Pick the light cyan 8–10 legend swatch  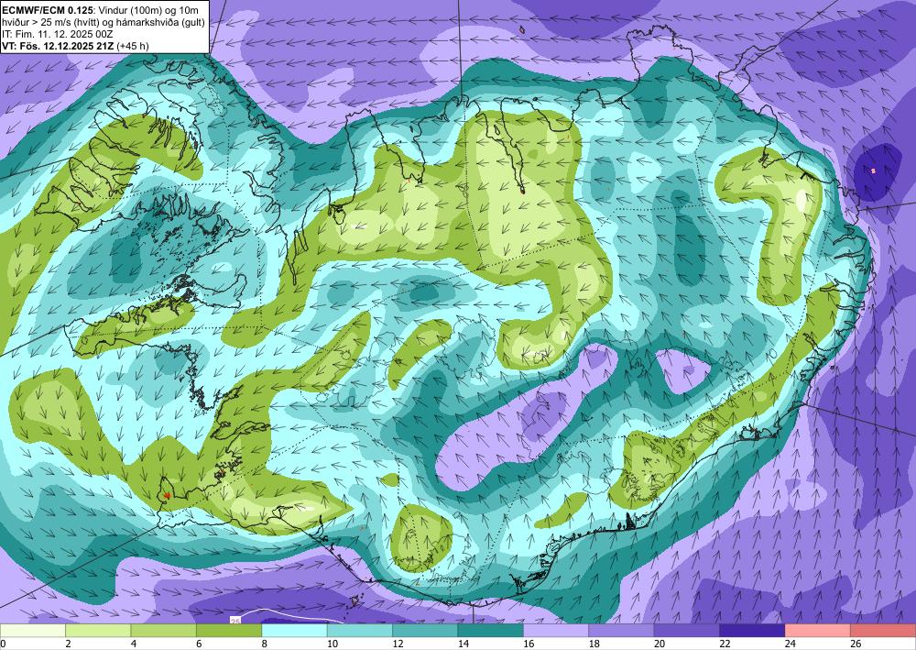[294, 631]
